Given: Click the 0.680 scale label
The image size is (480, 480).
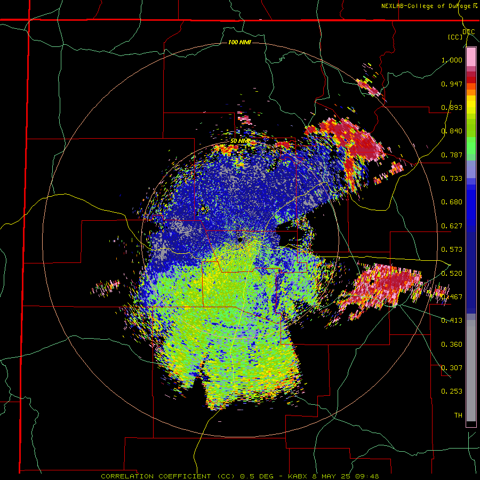Looking at the screenshot, I should 452,202.
